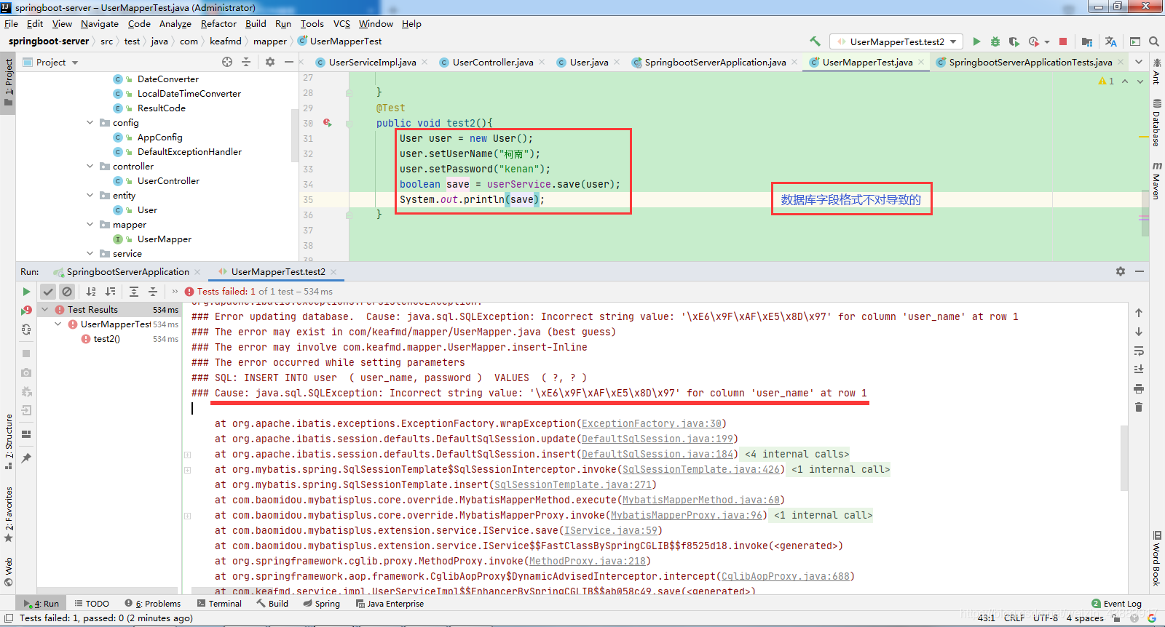Open the UserMapperTest.test2 run configuration dropdown
This screenshot has height=627, width=1165.
(x=896, y=41)
